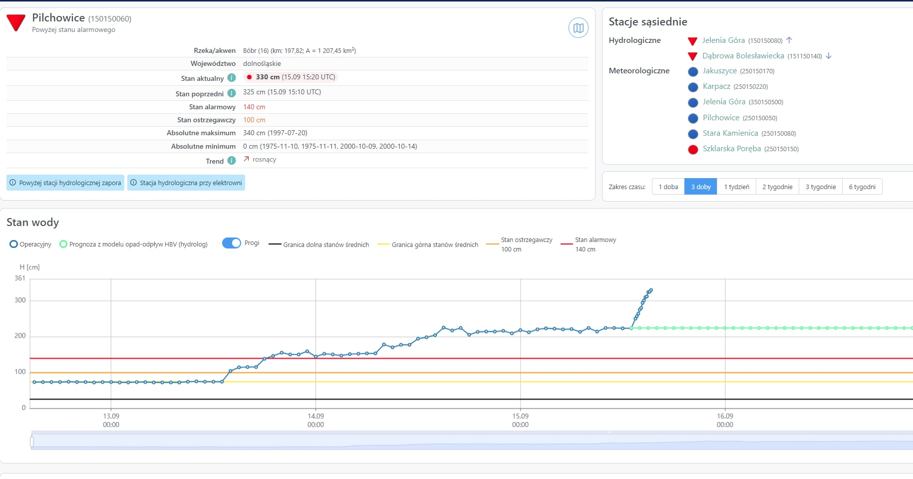Click the Trend info icon
This screenshot has height=479, width=913.
(x=232, y=161)
